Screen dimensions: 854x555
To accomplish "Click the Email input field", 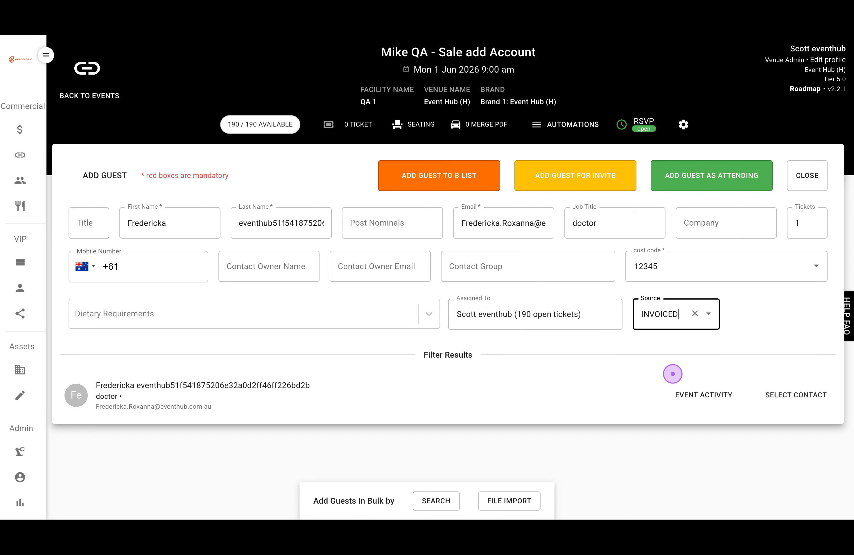I will click(503, 223).
